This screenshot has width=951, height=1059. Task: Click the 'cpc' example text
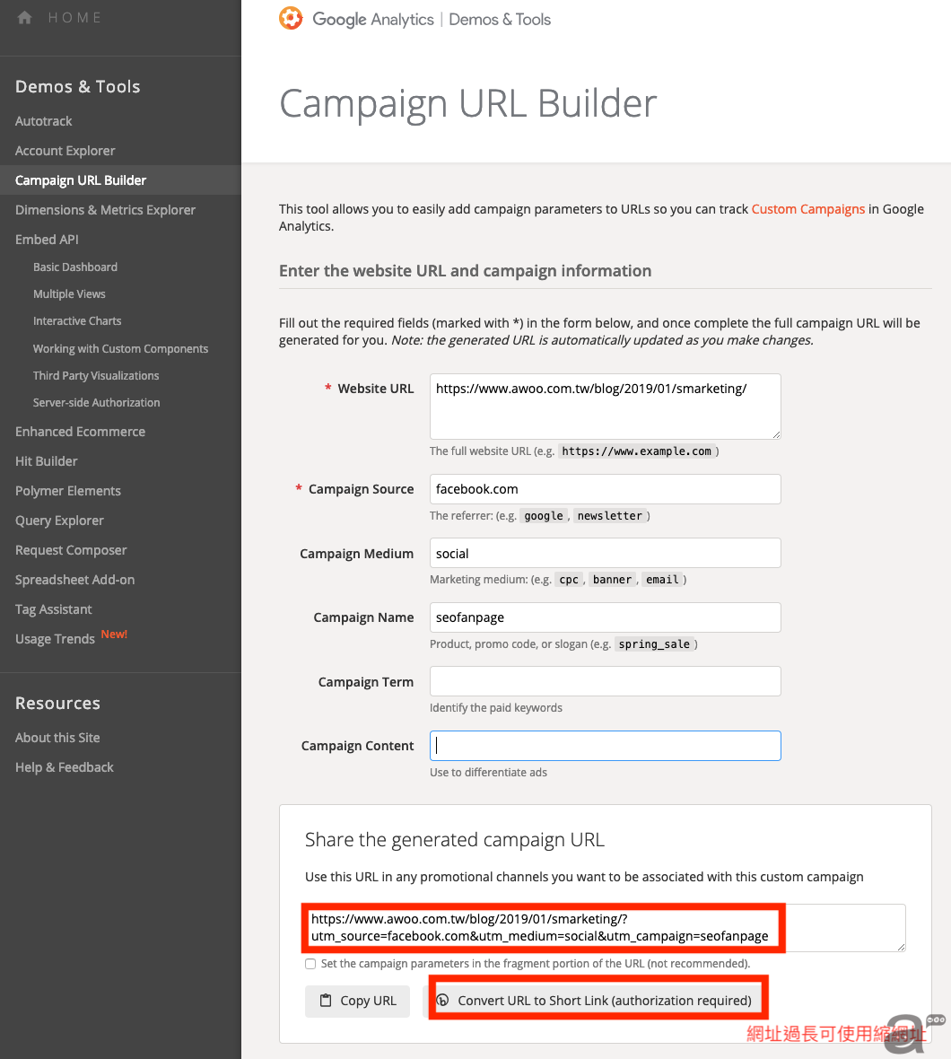tap(568, 580)
